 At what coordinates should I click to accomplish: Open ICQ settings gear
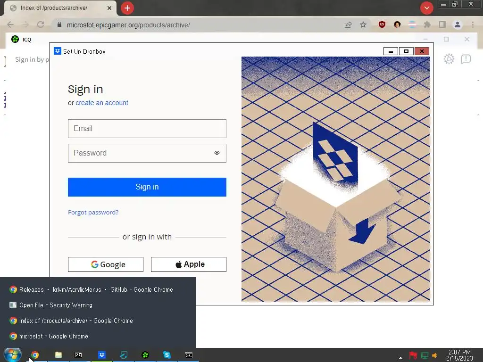(x=449, y=59)
